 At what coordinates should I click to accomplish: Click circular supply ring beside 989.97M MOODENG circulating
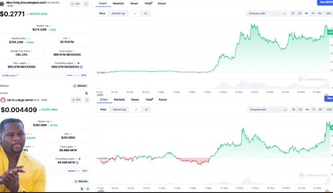coord(81,67)
